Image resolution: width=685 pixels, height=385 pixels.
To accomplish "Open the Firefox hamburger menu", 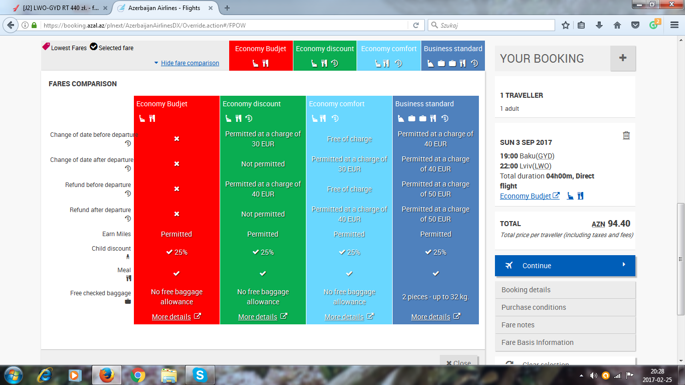I will point(674,25).
